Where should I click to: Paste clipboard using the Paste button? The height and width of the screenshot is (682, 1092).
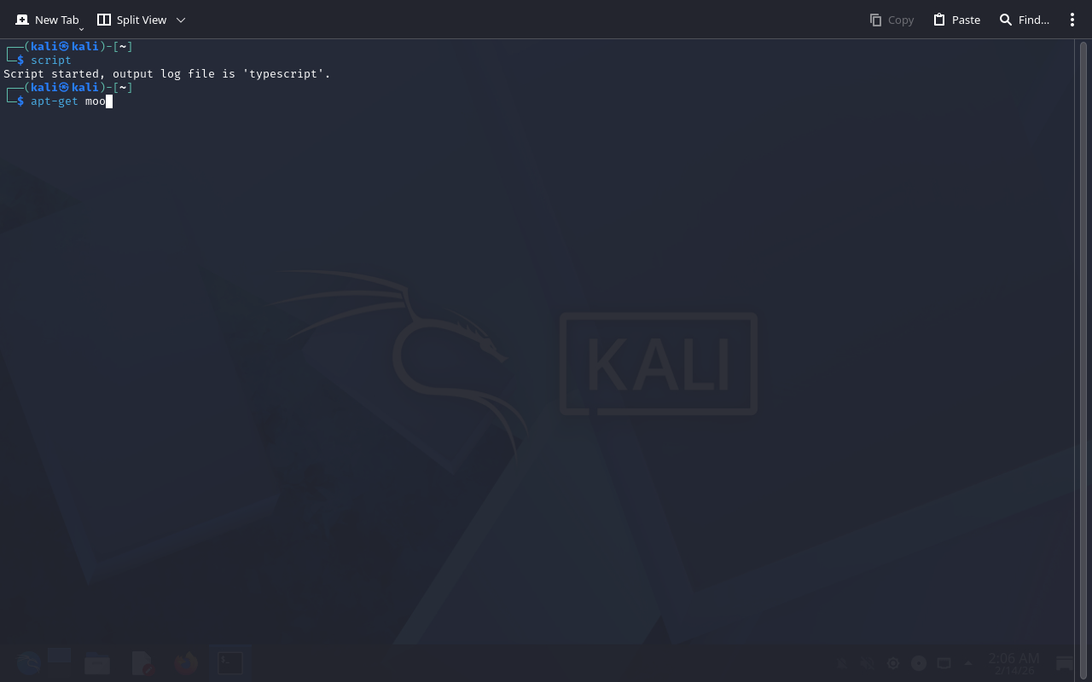pyautogui.click(x=956, y=20)
